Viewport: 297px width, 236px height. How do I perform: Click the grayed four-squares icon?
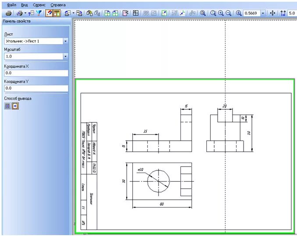click(146, 13)
